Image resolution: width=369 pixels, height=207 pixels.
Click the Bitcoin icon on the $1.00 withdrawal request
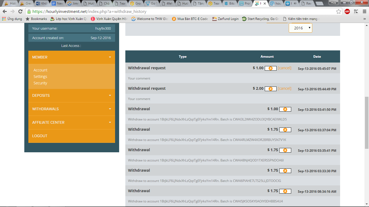[x=271, y=68]
